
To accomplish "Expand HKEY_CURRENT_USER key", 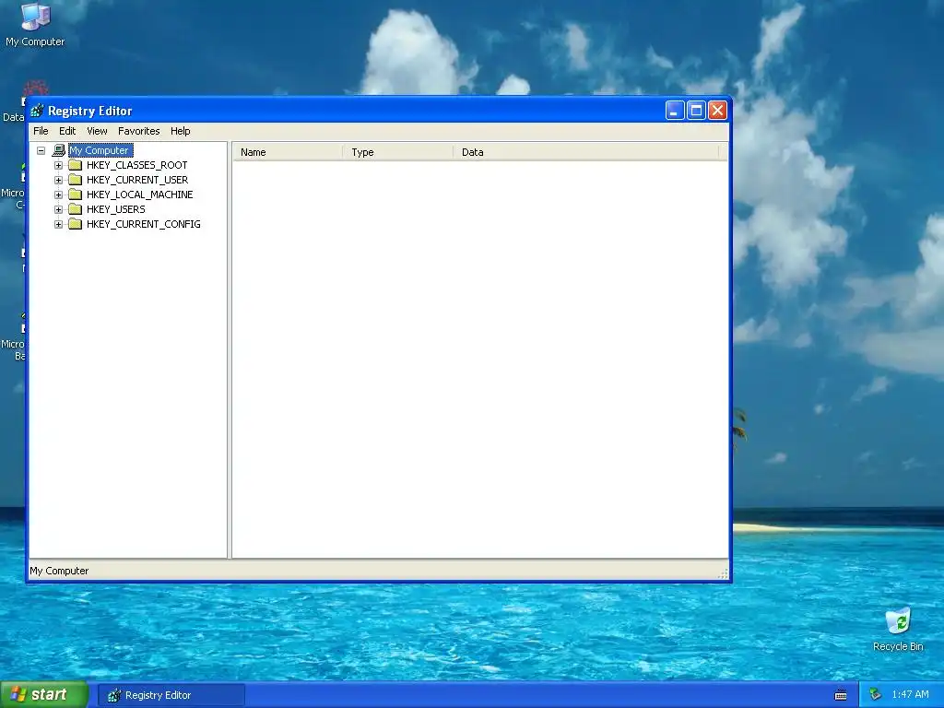I will click(58, 180).
